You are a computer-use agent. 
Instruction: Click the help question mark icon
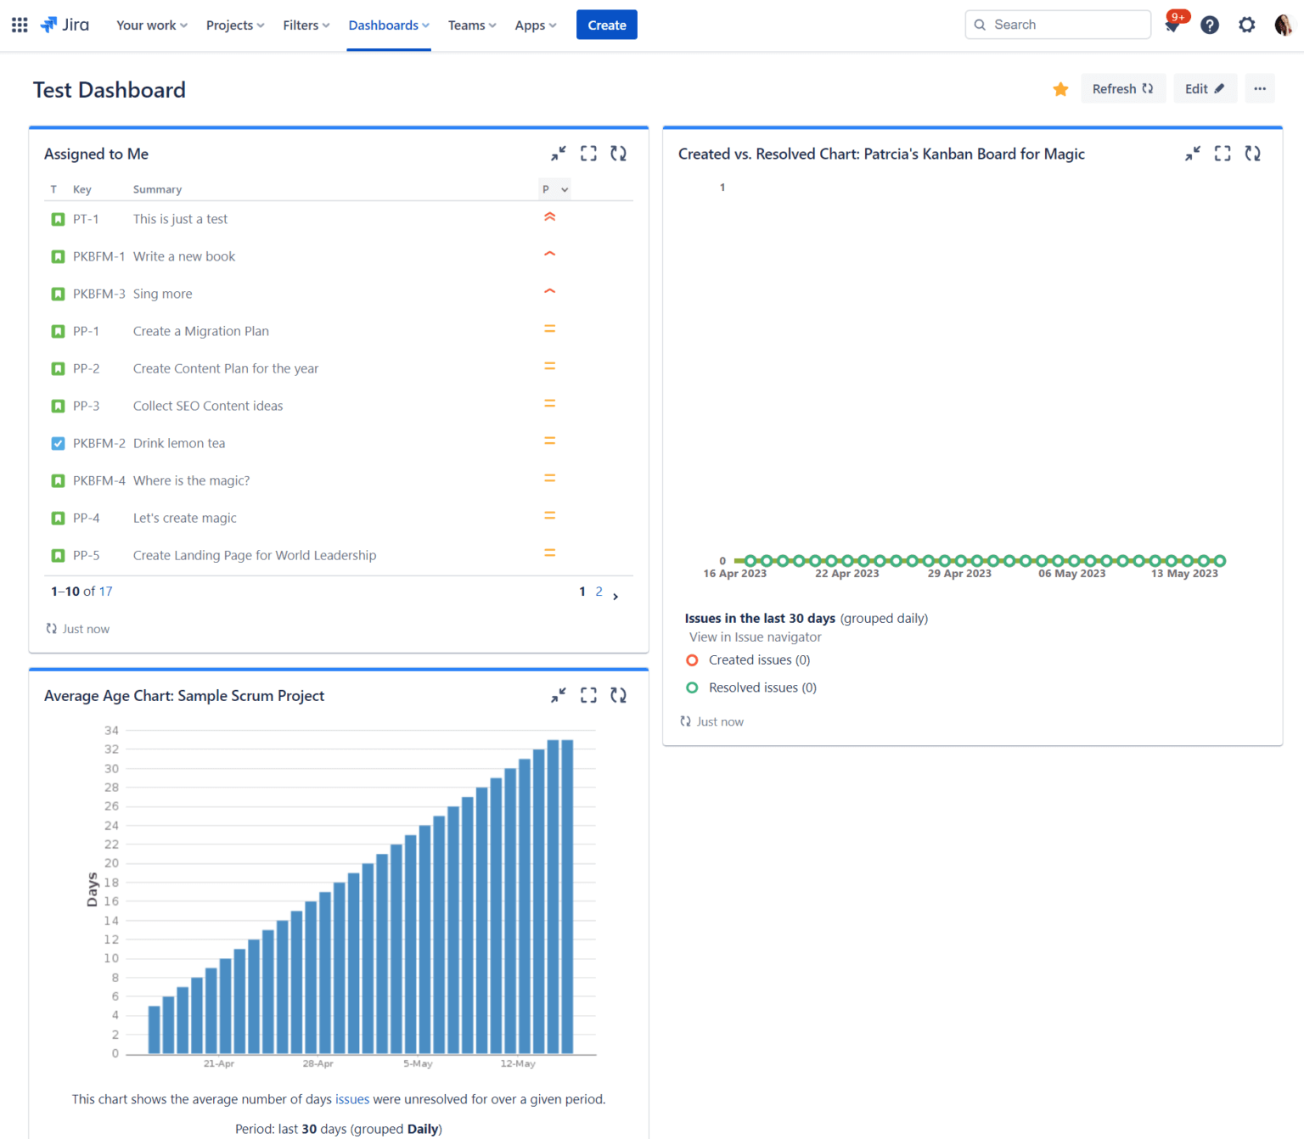pyautogui.click(x=1209, y=25)
